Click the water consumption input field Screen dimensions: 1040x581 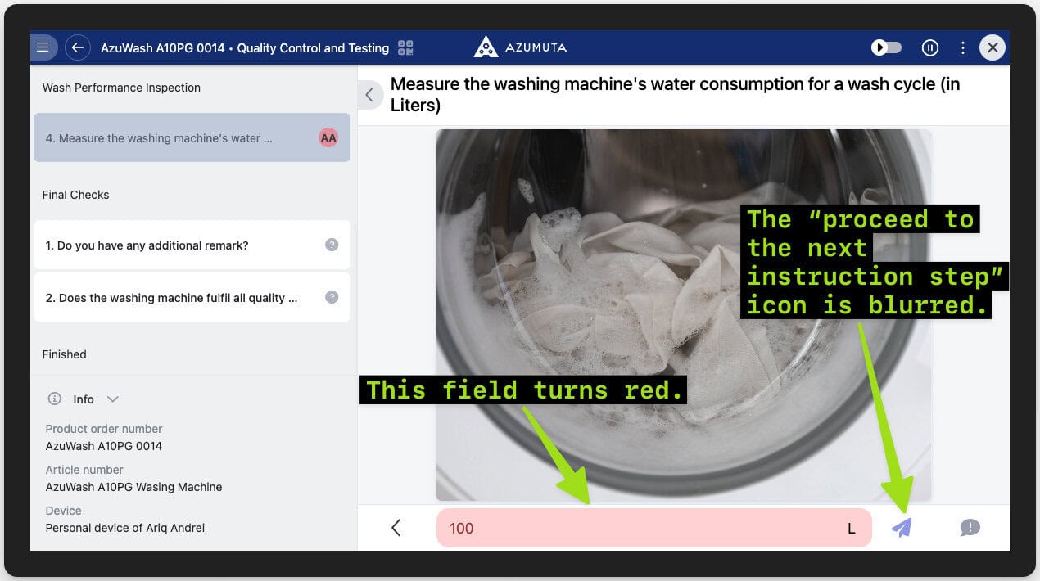coord(639,528)
